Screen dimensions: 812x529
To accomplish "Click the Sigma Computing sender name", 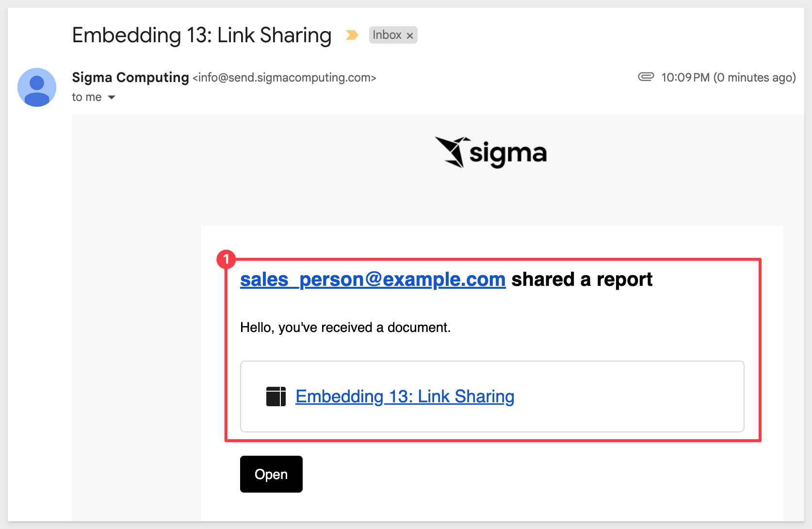I will pyautogui.click(x=130, y=77).
